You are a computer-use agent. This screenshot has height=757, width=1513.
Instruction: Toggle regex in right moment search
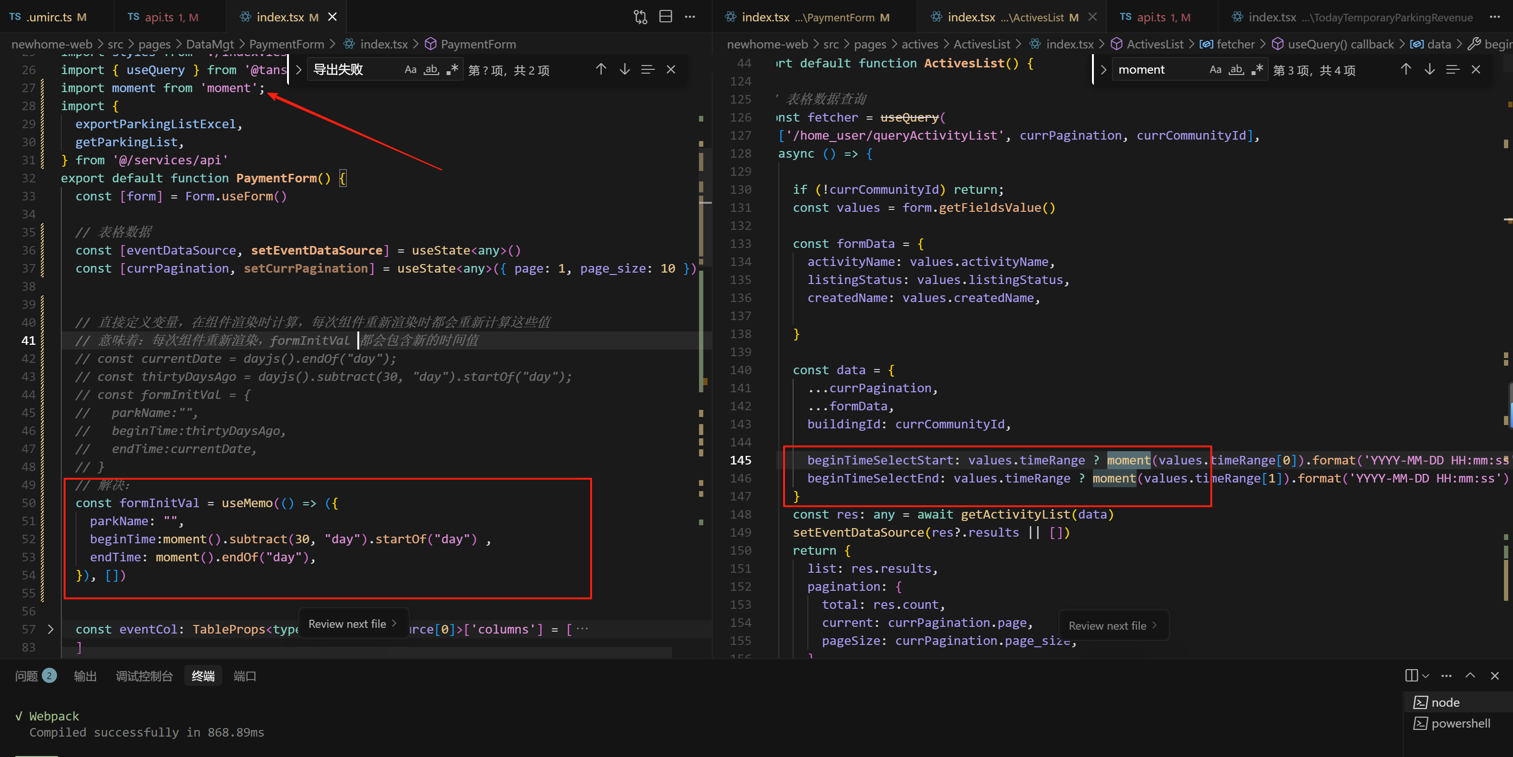click(x=1257, y=69)
